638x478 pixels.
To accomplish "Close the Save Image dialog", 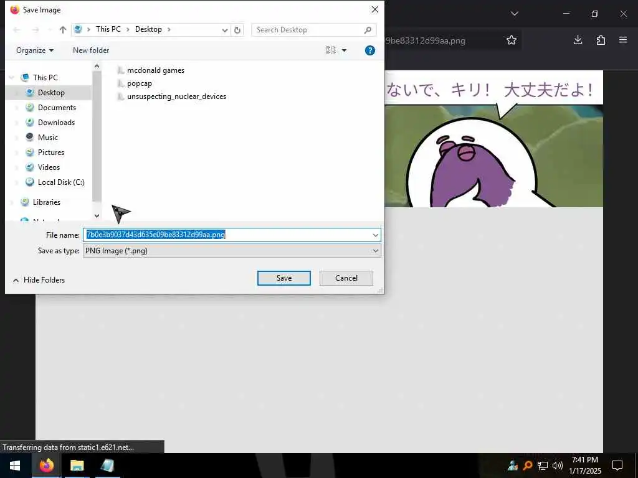I will point(374,9).
